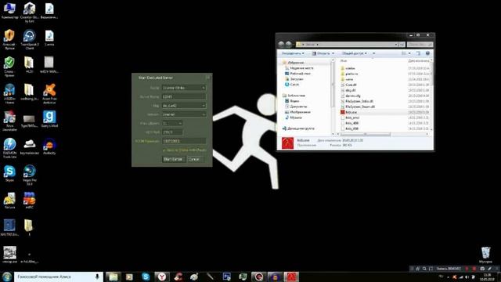
Task: Open the Avast Free Antivirus desktop icon
Action: [49, 94]
